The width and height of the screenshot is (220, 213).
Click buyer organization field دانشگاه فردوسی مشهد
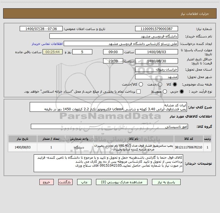coord(114,36)
